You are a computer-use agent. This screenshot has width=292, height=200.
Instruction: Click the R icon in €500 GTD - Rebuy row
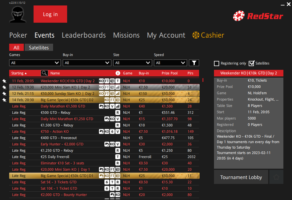tap(118, 113)
